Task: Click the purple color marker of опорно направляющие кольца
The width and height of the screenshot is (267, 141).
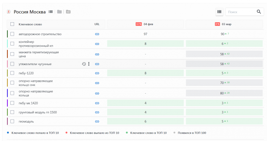Action: 7,93
